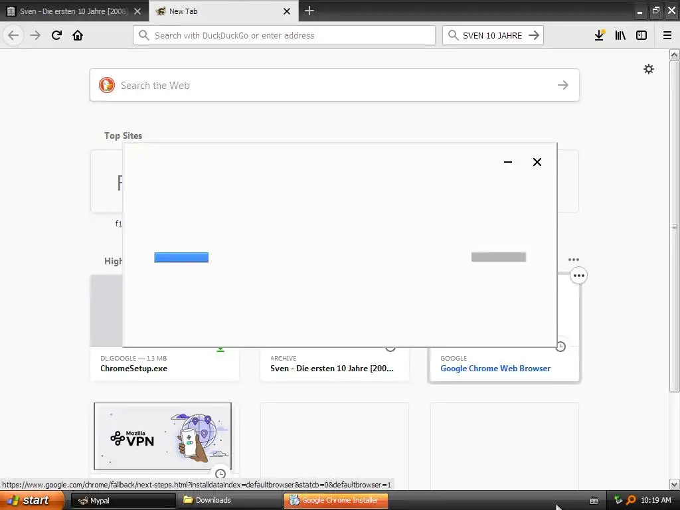Screen dimensions: 680x510
Task: Switch to Sven - Die ersten 10 Jahre tab
Action: coord(74,11)
